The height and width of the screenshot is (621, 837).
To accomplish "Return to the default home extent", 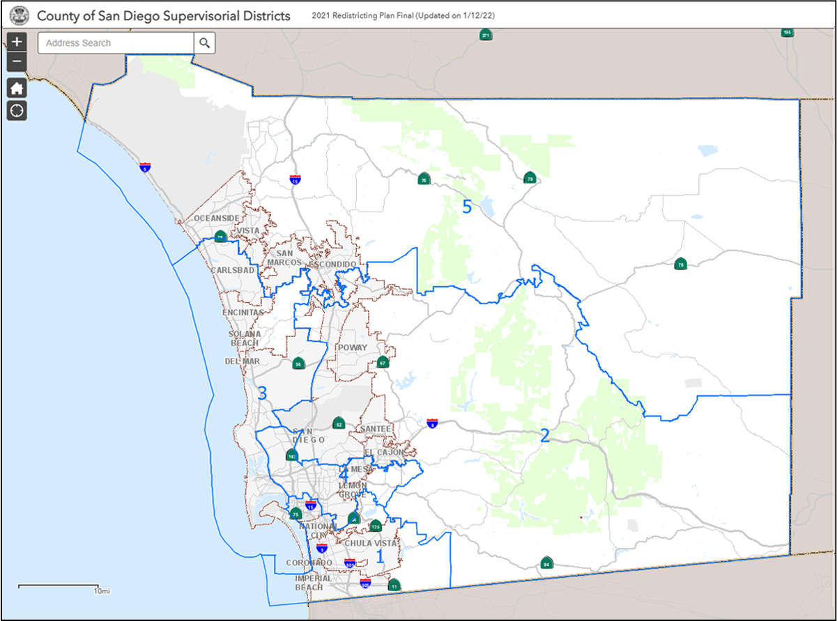I will 17,88.
